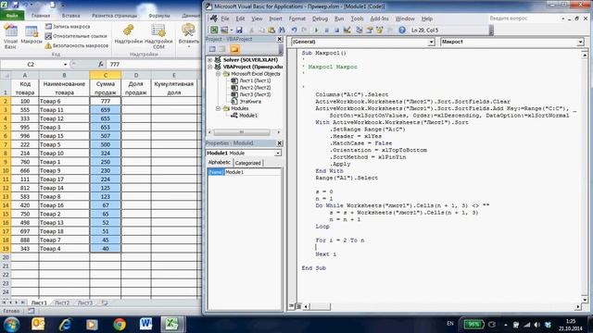Click the Paste icon in VBA toolbar
The image size is (593, 333).
(271, 30)
